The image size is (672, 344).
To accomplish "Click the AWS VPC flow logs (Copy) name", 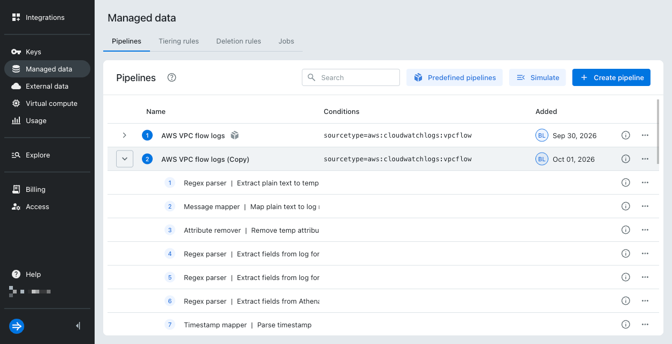I will click(205, 159).
